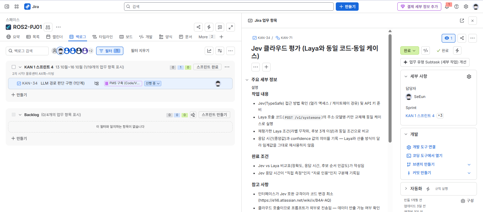Open the work item in a new view icon
The height and width of the screenshot is (212, 483).
[462, 20]
